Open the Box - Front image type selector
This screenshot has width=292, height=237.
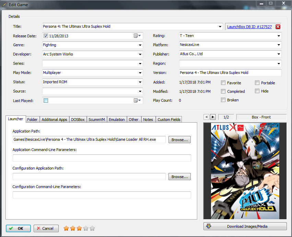[x=261, y=117]
